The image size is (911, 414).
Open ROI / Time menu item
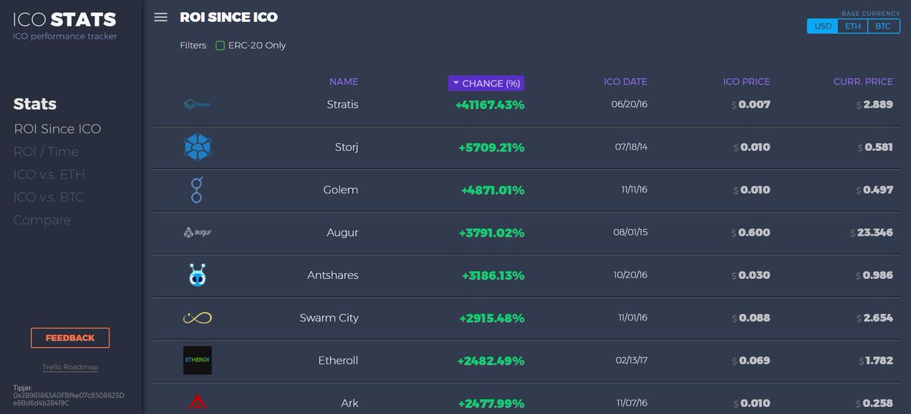click(46, 152)
